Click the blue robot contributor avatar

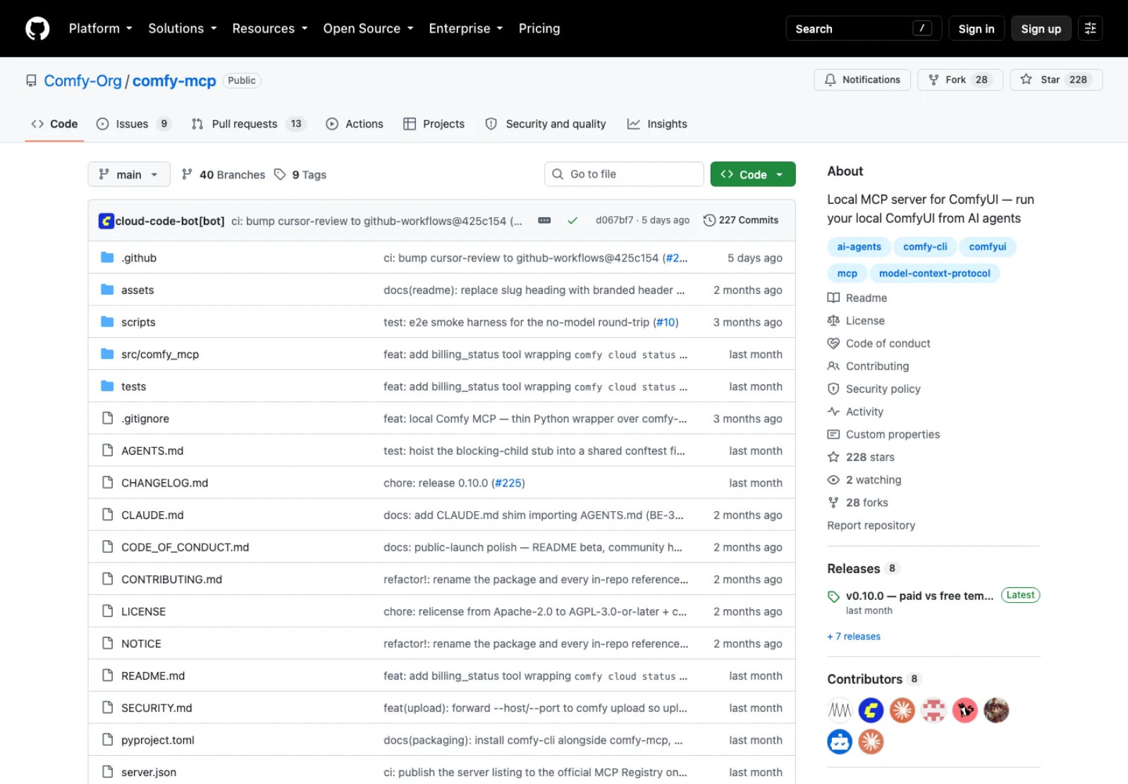pyautogui.click(x=840, y=742)
